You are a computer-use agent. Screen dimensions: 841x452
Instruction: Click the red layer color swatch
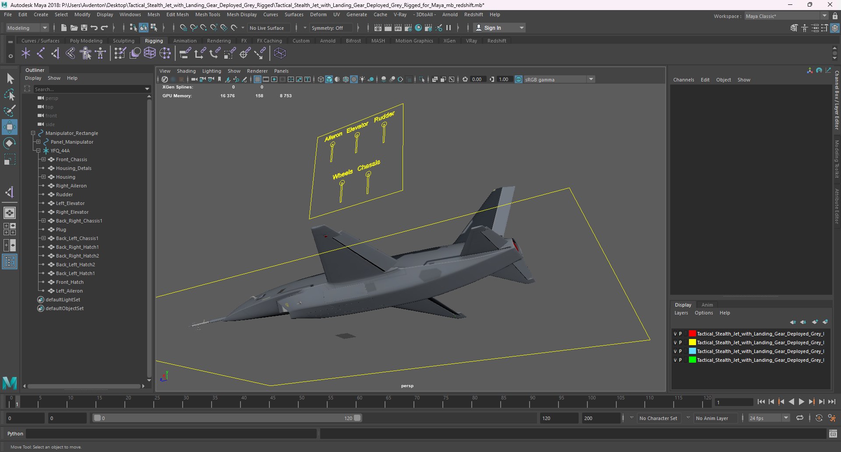click(692, 334)
